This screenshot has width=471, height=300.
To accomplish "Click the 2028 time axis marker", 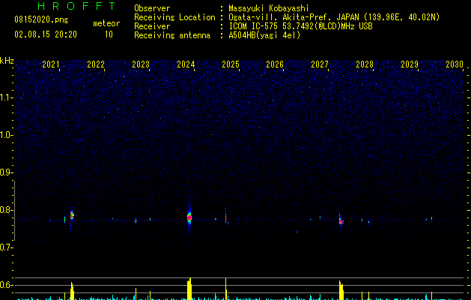I will 365,64.
